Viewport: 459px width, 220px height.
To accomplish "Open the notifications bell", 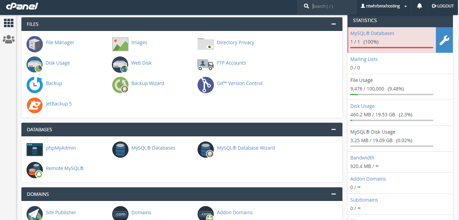I will coord(419,6).
